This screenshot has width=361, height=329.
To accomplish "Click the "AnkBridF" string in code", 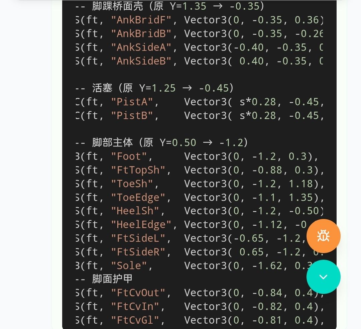I will coord(141,20).
